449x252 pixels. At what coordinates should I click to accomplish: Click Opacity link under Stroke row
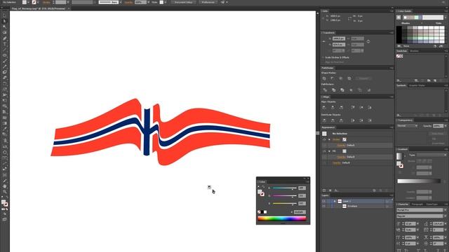coord(341,146)
